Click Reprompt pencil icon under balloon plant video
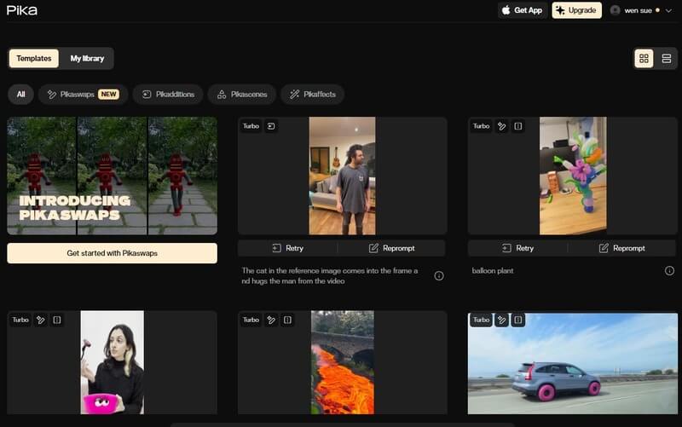The width and height of the screenshot is (682, 427). pyautogui.click(x=604, y=248)
